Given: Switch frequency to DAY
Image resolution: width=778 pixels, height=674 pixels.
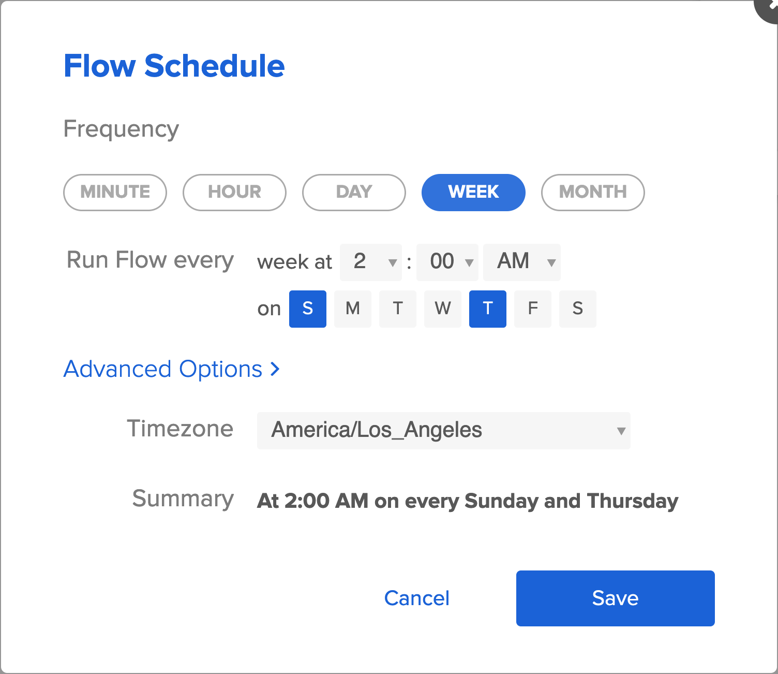Looking at the screenshot, I should [354, 192].
